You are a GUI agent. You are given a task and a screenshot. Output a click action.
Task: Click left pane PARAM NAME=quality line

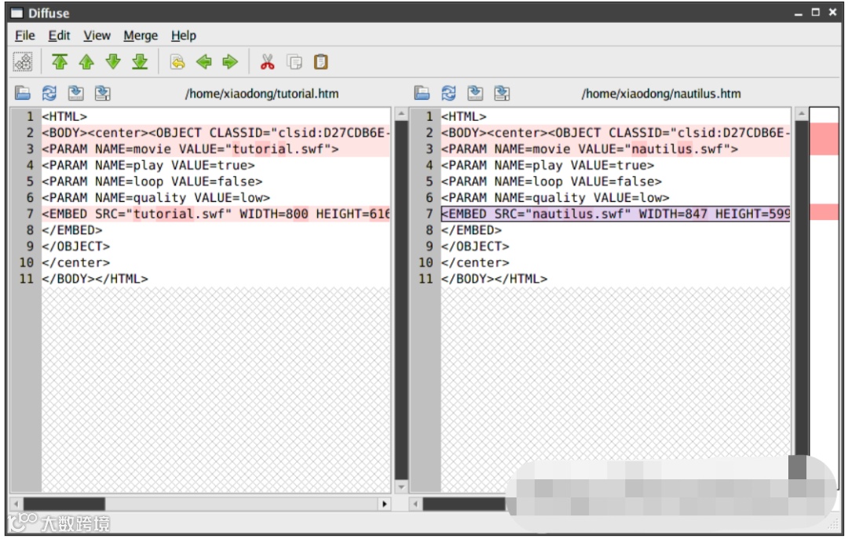pos(216,197)
